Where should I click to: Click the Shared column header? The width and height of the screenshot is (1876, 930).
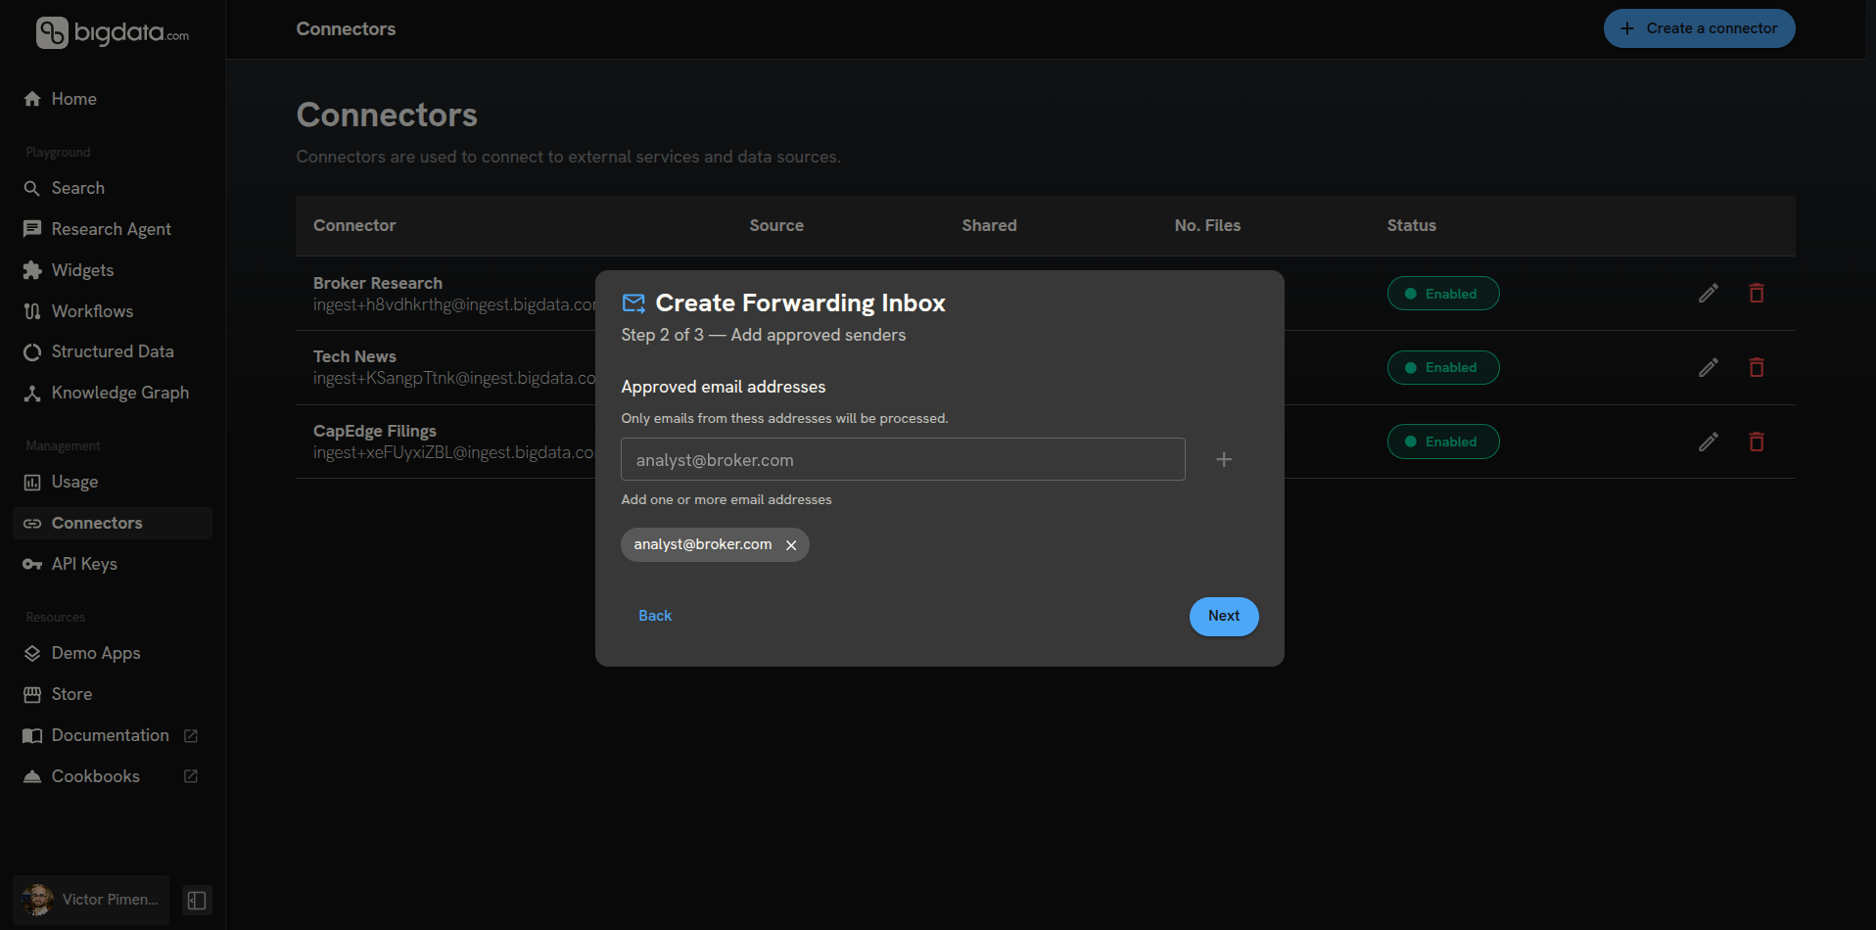coord(989,225)
